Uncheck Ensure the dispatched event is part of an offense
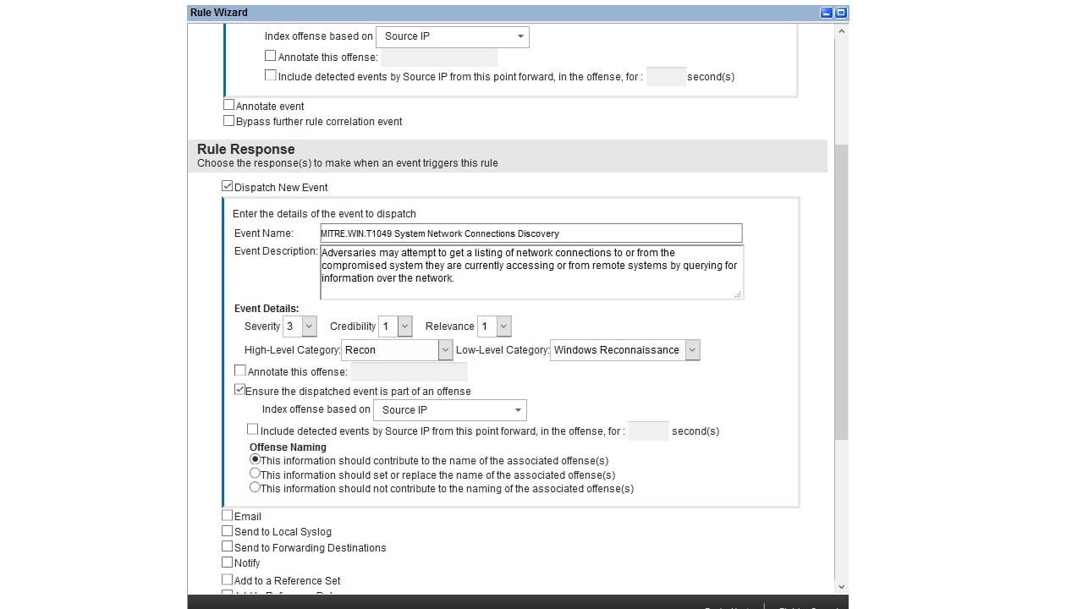 click(240, 389)
